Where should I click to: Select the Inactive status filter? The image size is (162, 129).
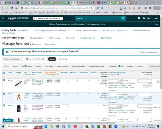[34, 66]
